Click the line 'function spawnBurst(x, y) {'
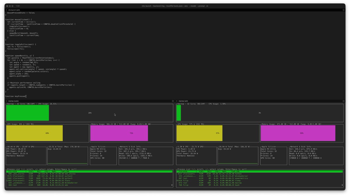The height and width of the screenshot is (196, 350). click(x=20, y=56)
